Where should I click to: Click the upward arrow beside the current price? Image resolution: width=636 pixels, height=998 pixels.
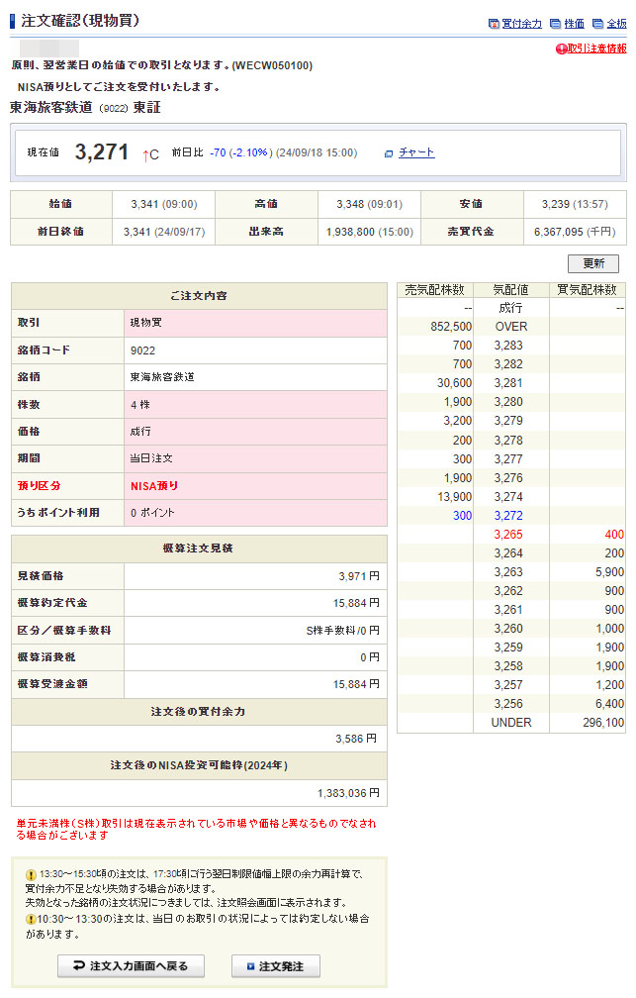point(144,153)
